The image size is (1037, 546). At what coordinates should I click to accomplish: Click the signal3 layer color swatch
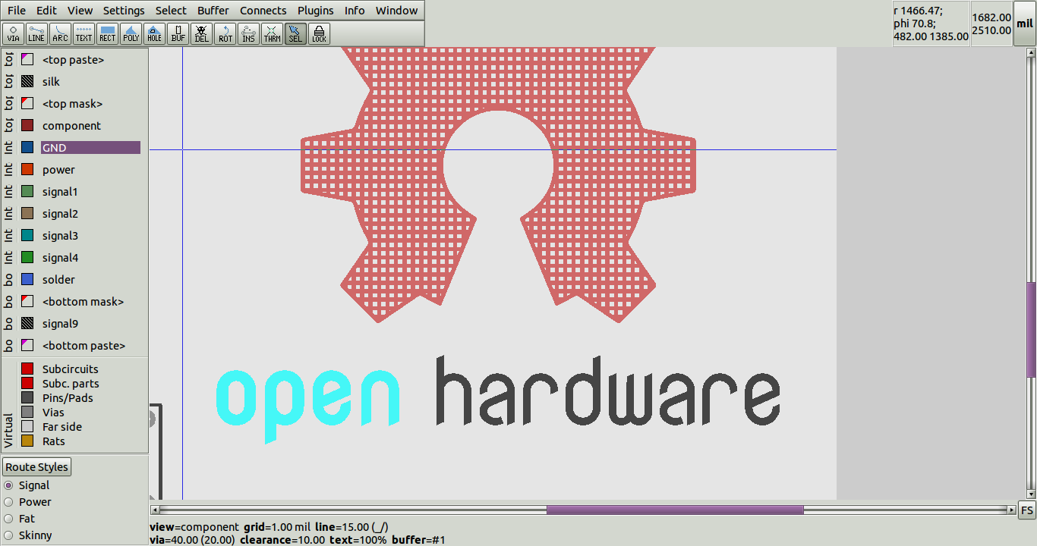coord(27,235)
